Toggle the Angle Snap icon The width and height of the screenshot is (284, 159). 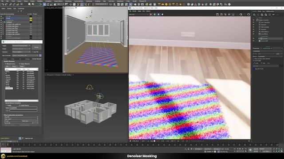[x=82, y=4]
